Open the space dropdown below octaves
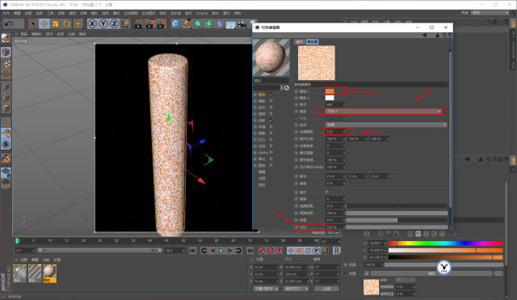 pyautogui.click(x=386, y=125)
